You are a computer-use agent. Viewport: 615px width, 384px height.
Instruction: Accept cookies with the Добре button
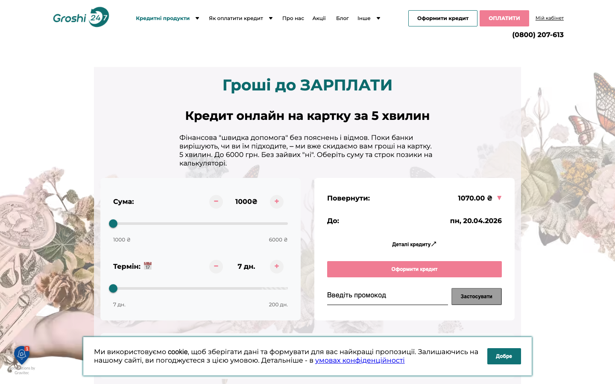[x=504, y=356]
